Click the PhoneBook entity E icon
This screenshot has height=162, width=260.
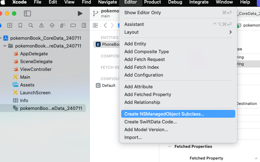98,44
